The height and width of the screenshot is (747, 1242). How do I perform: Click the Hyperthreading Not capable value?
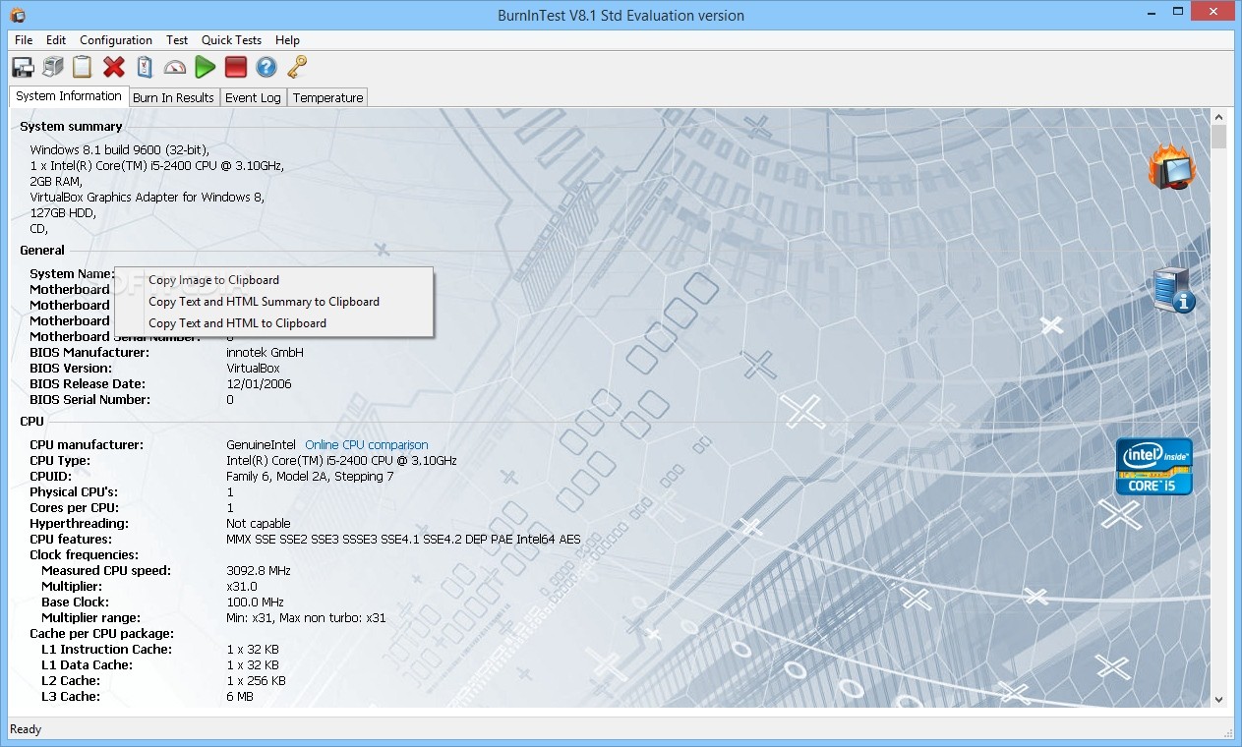pos(259,524)
